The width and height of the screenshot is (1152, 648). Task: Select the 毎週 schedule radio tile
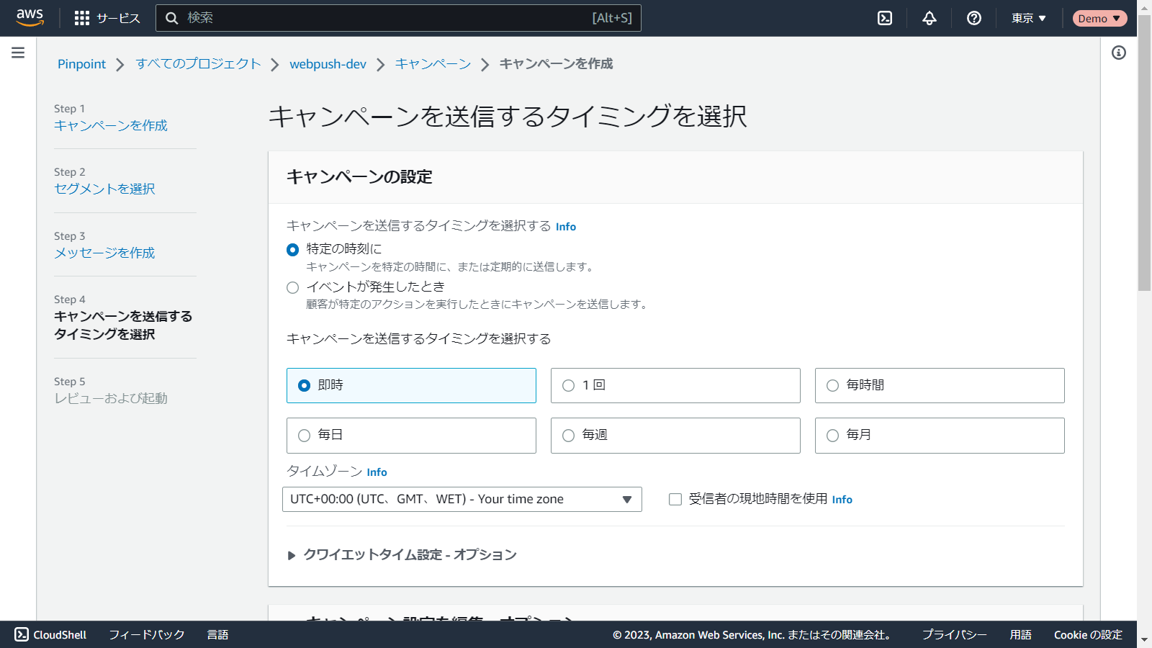pos(569,436)
